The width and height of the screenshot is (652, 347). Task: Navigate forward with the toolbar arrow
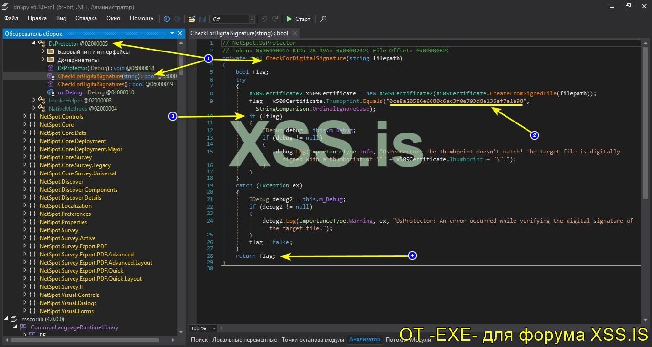(x=177, y=19)
